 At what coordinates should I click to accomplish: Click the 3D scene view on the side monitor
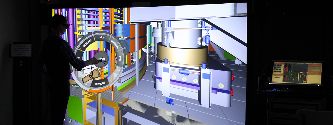(x=295, y=73)
